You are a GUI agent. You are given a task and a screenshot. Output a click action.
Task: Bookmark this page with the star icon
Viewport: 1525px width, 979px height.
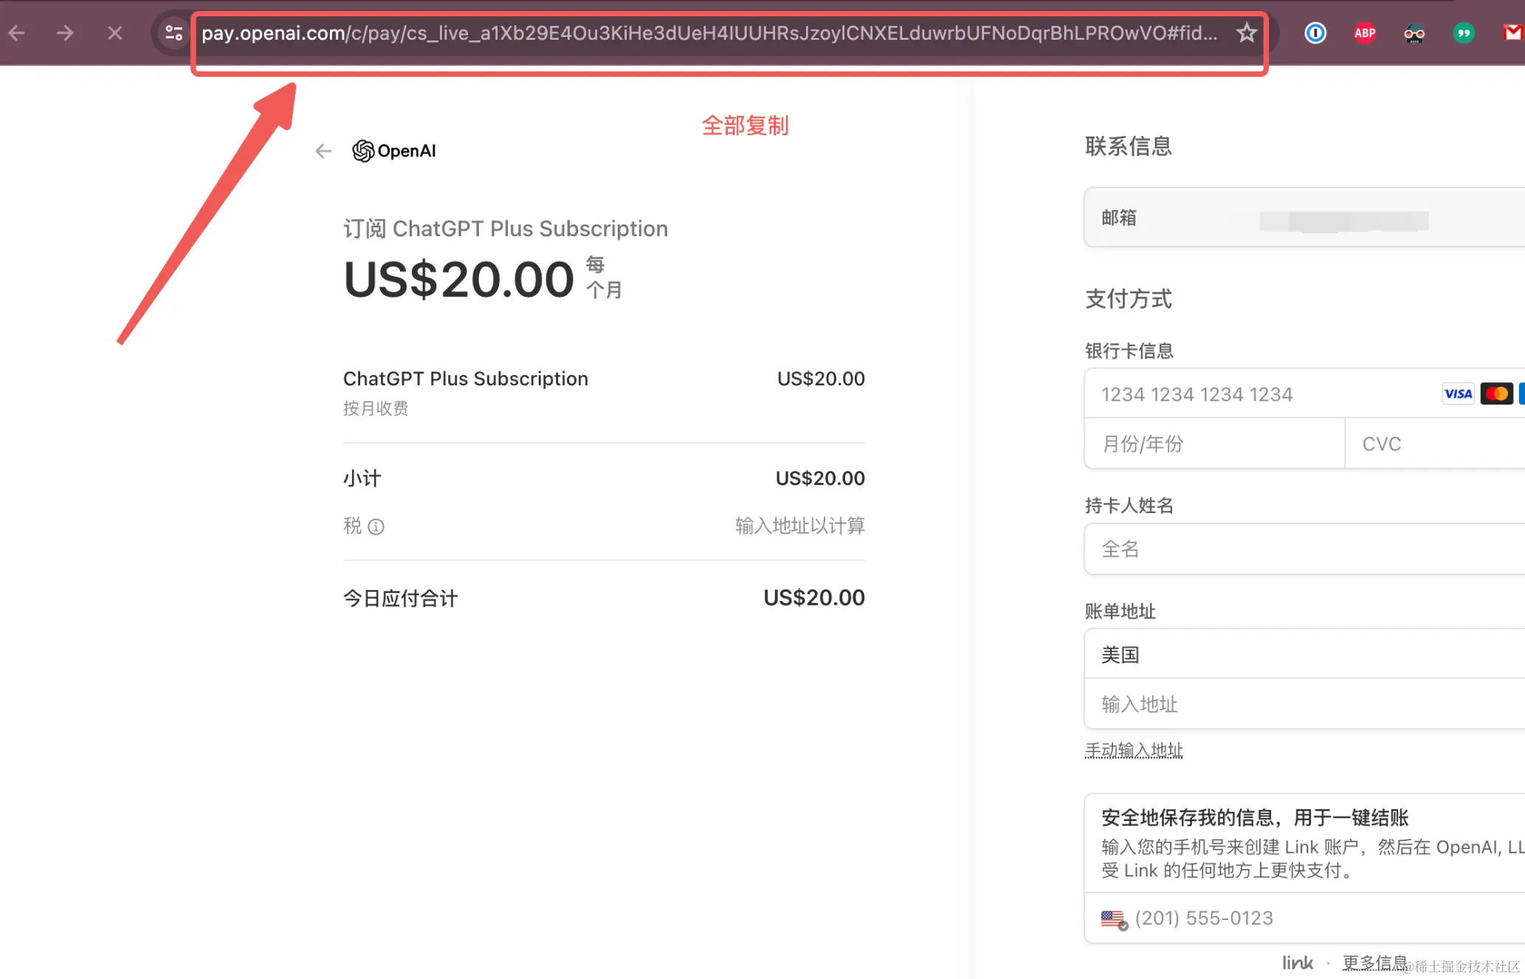click(1246, 33)
